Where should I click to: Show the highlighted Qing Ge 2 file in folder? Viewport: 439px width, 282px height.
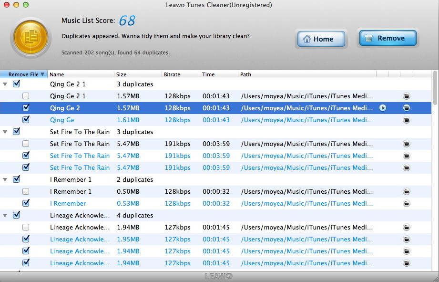[407, 108]
